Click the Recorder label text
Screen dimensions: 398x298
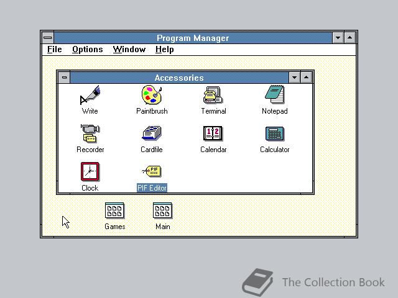90,150
